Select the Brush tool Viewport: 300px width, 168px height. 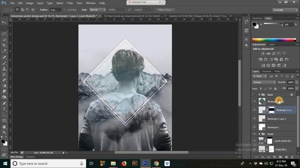pos(4,63)
